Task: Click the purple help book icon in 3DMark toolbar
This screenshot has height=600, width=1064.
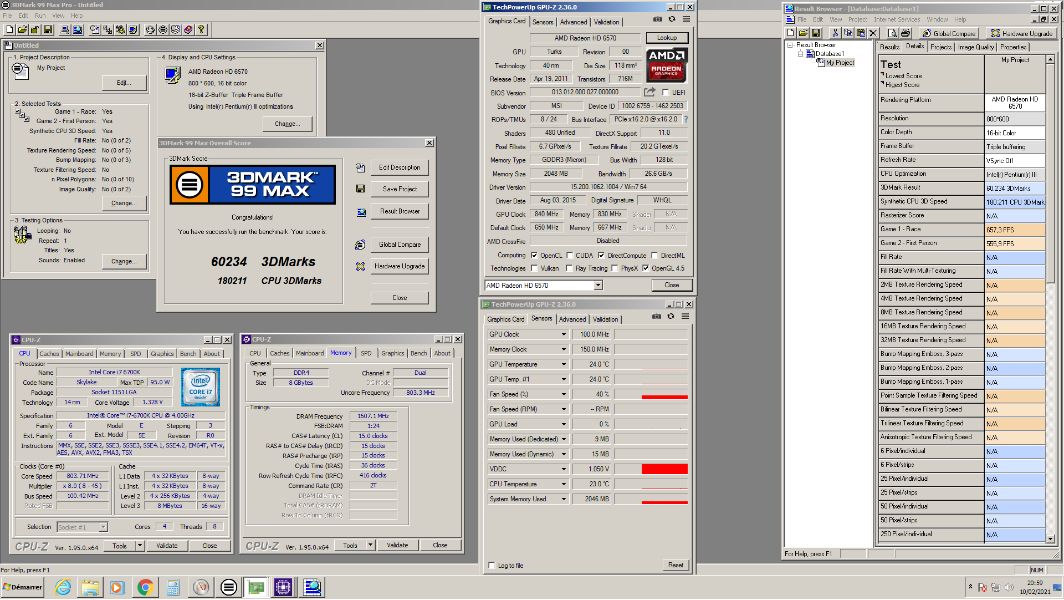Action: pyautogui.click(x=188, y=30)
